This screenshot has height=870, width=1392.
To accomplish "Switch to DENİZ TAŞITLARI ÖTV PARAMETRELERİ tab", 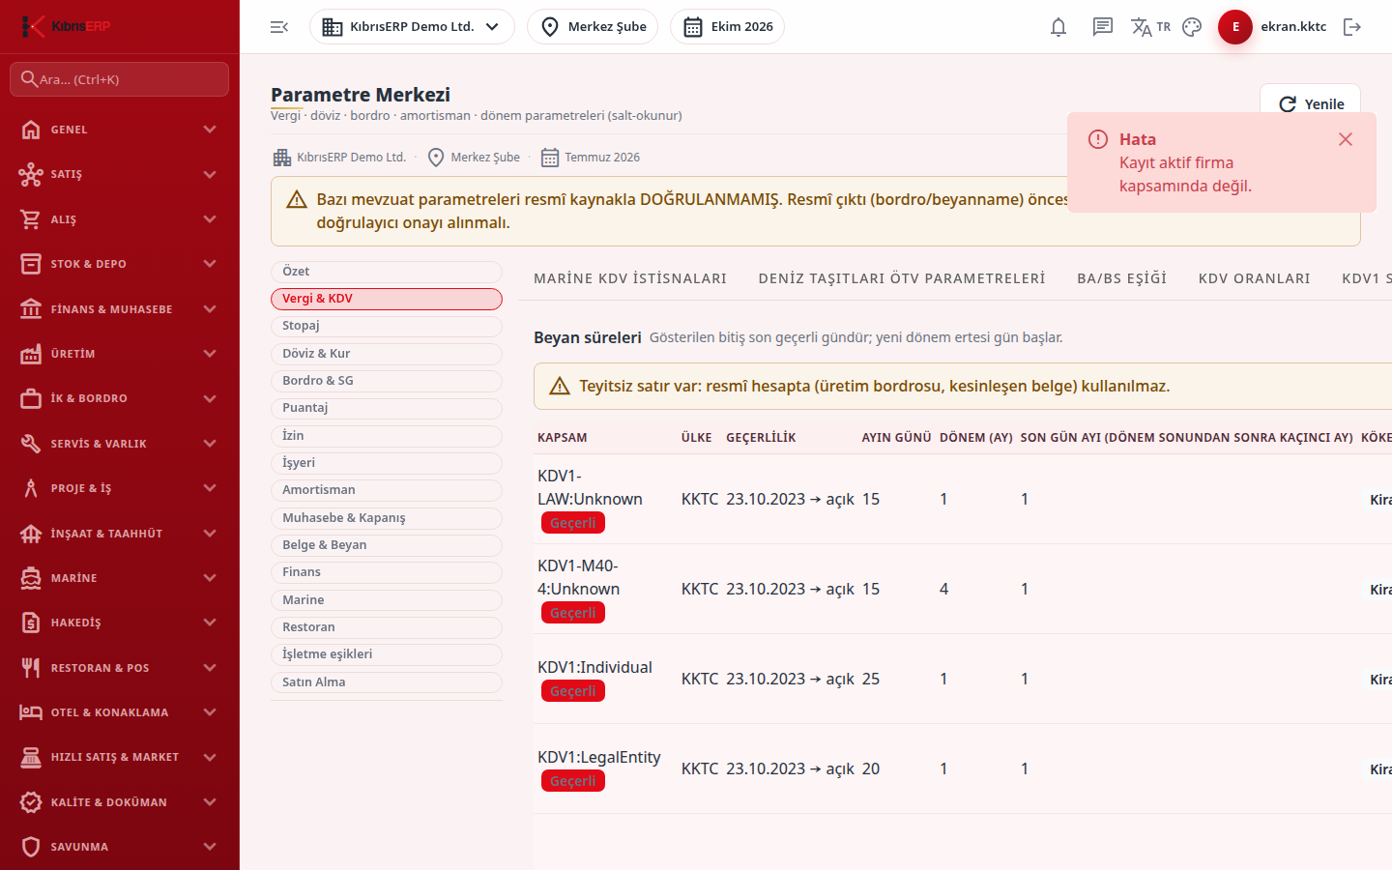I will coord(902,278).
